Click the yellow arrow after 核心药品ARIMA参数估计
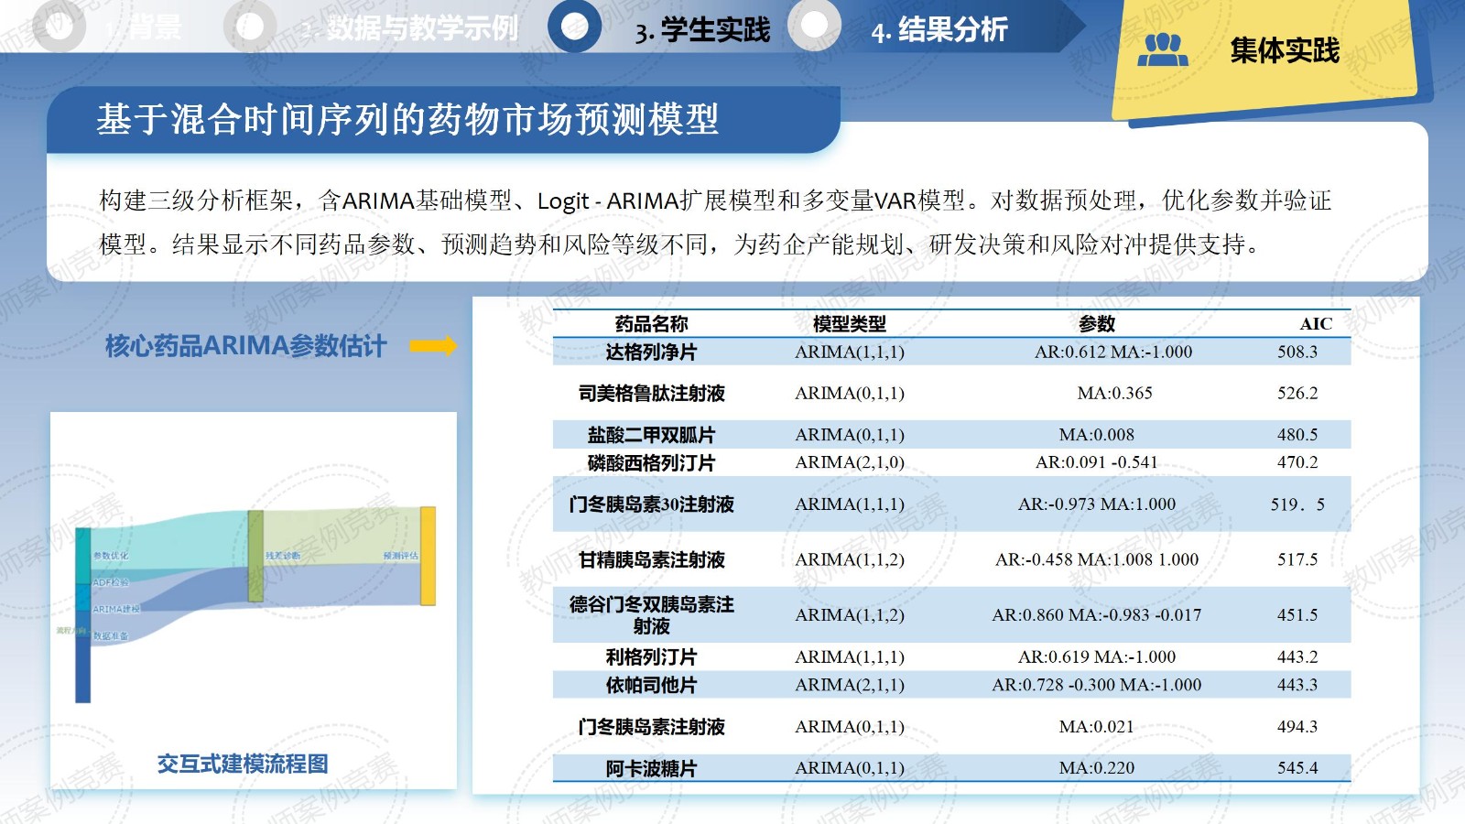 point(432,346)
